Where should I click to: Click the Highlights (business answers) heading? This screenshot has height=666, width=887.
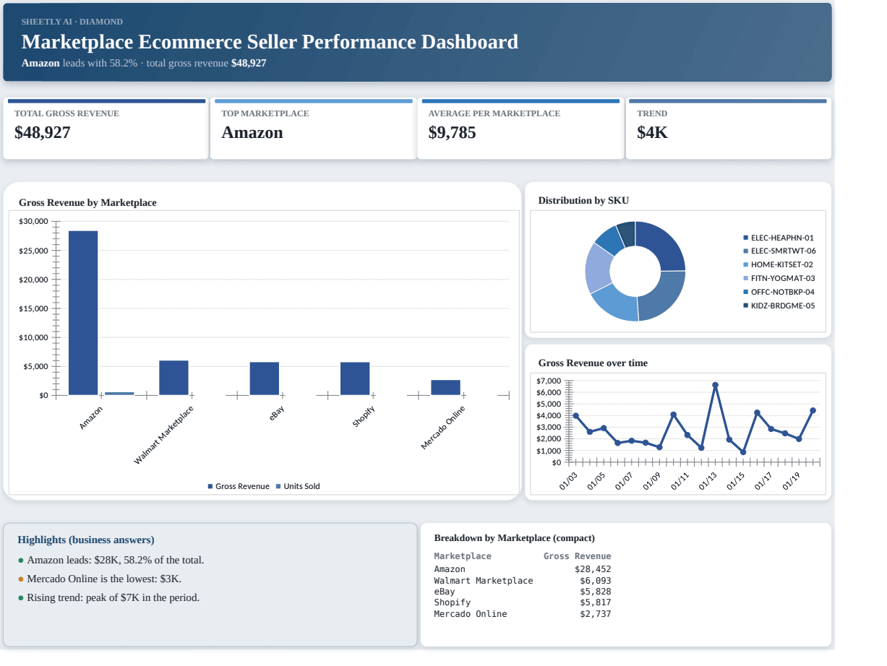click(x=86, y=540)
